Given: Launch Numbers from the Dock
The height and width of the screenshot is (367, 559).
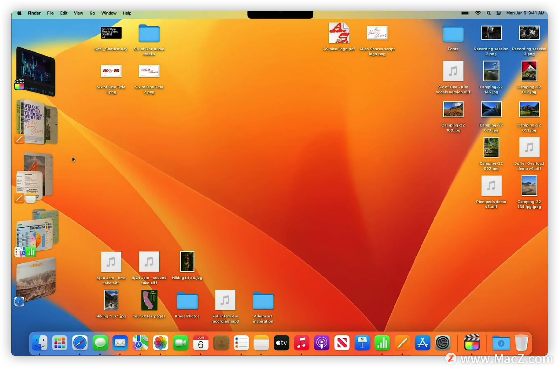Looking at the screenshot, I should click(x=382, y=343).
